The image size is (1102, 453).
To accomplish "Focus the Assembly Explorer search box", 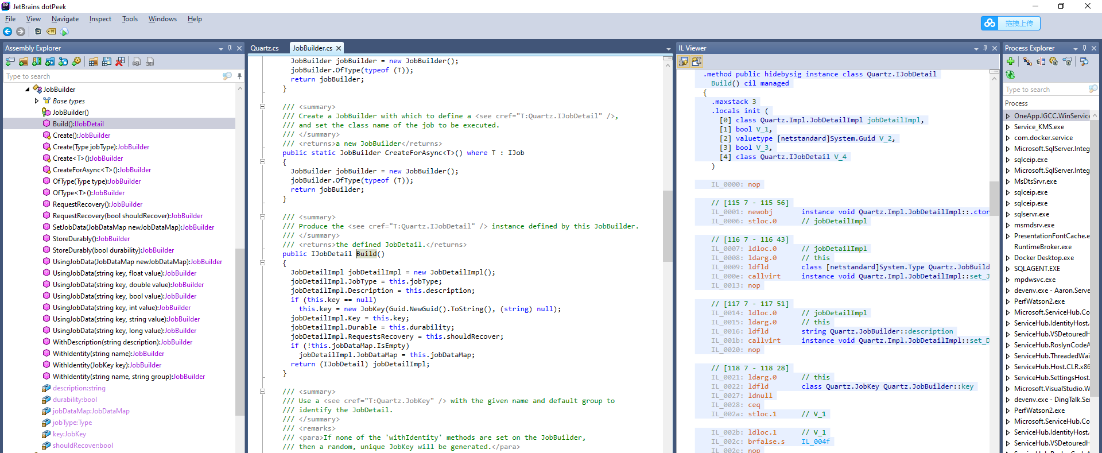I will [113, 76].
